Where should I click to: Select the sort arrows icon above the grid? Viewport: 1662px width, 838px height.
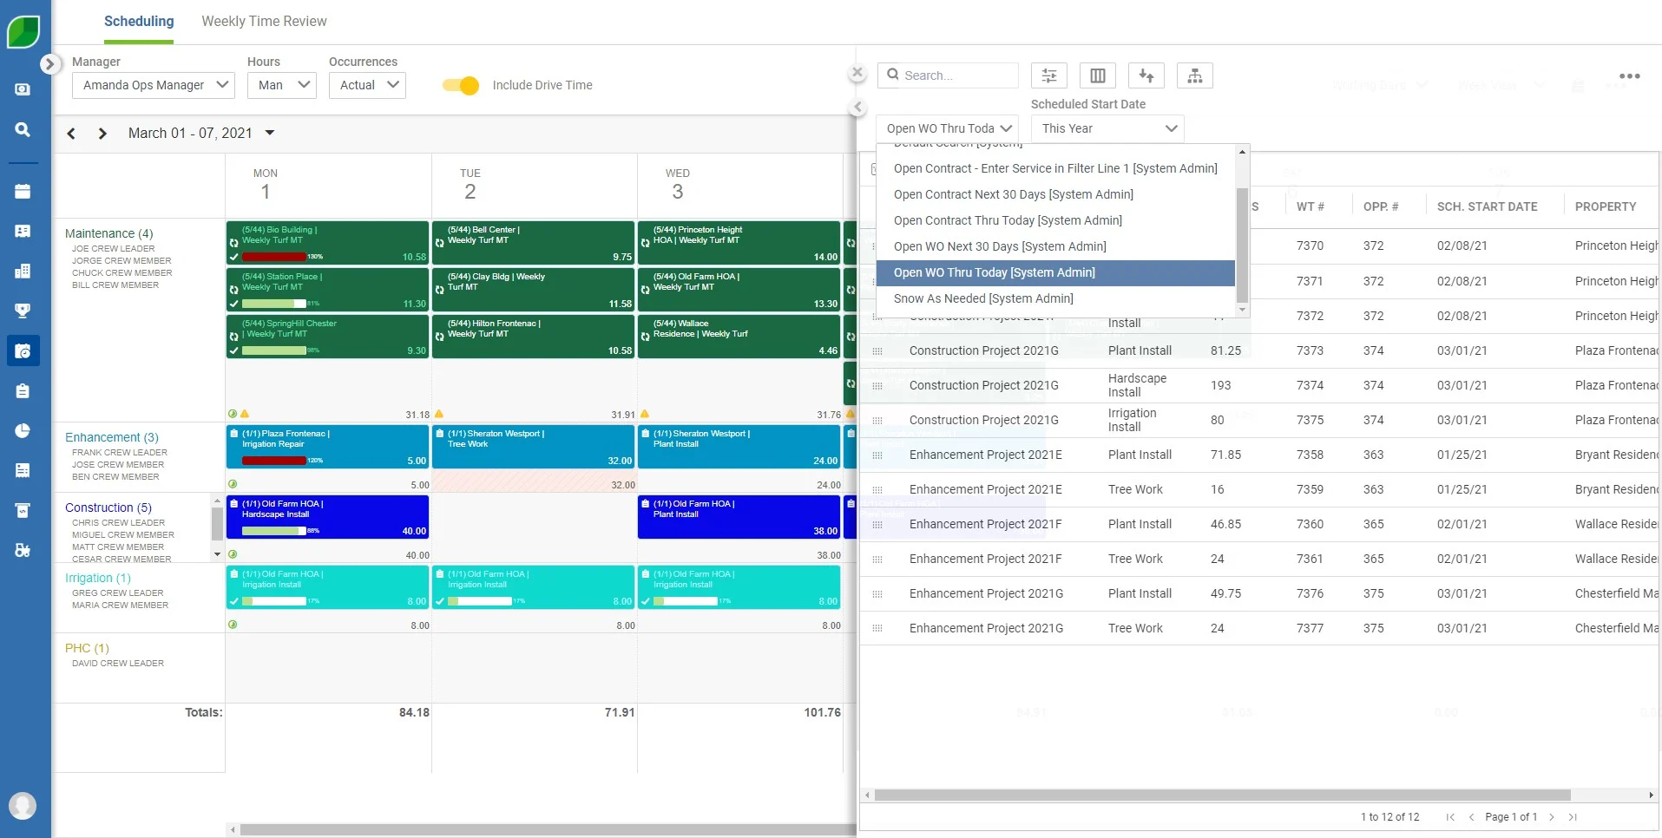point(1146,75)
